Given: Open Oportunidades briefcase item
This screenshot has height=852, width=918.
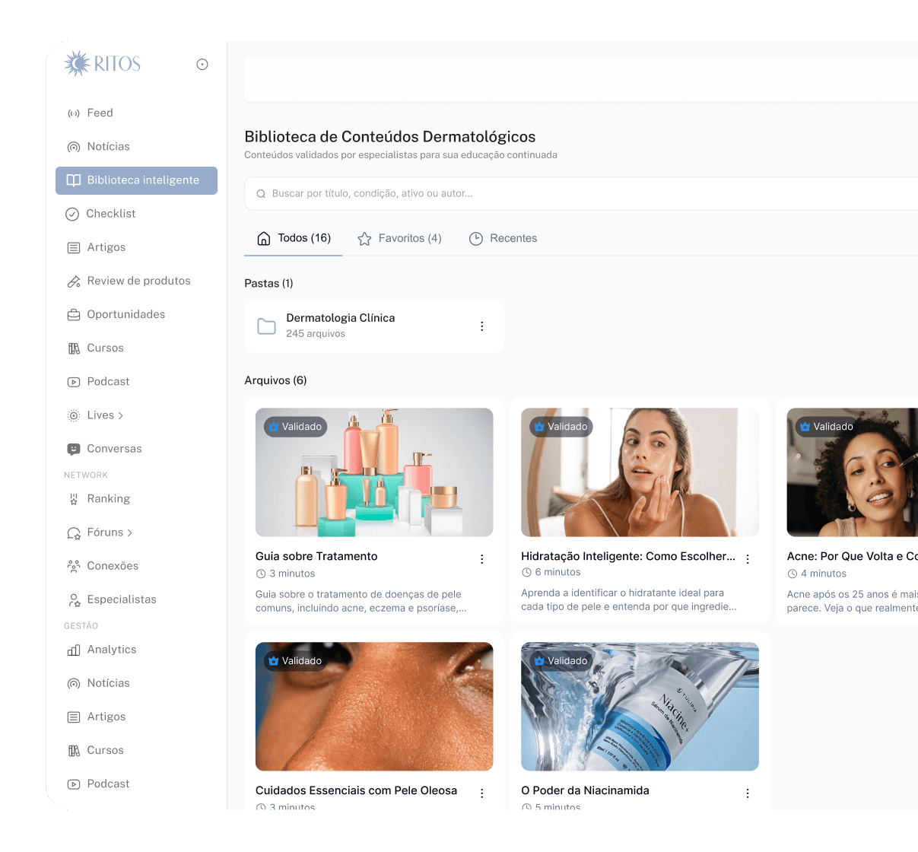Looking at the screenshot, I should click(x=125, y=314).
